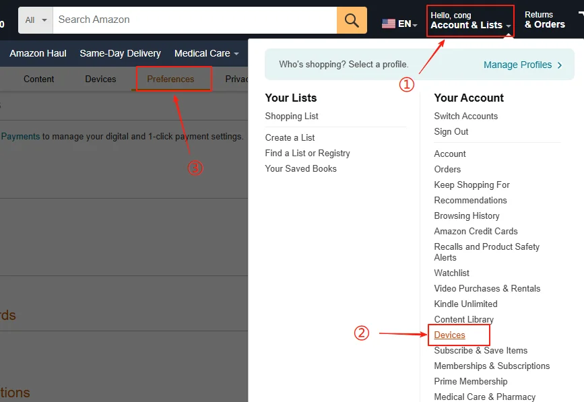Go to Amazon Haul
584x402 pixels.
(x=38, y=53)
